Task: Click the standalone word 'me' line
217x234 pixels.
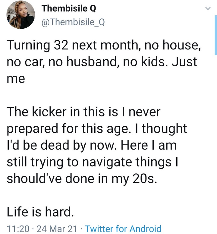Action: pos(16,79)
